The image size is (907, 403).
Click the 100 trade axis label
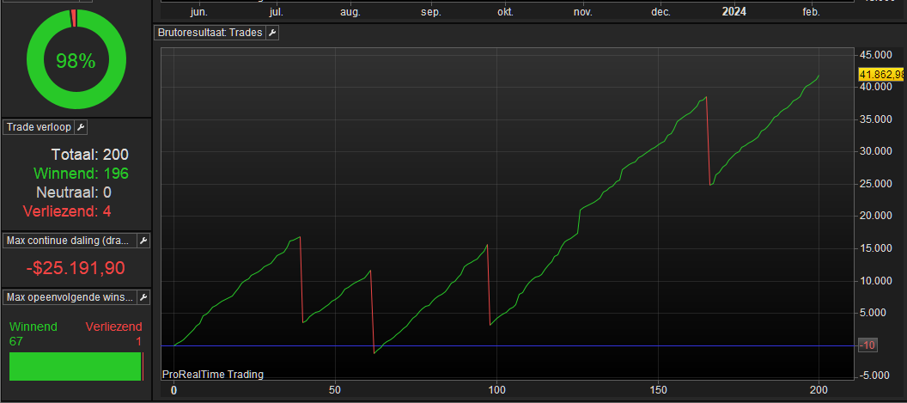496,390
